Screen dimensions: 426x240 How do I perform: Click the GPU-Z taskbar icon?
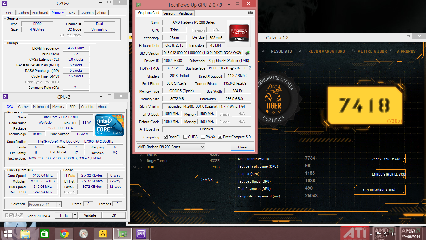tap(122, 234)
